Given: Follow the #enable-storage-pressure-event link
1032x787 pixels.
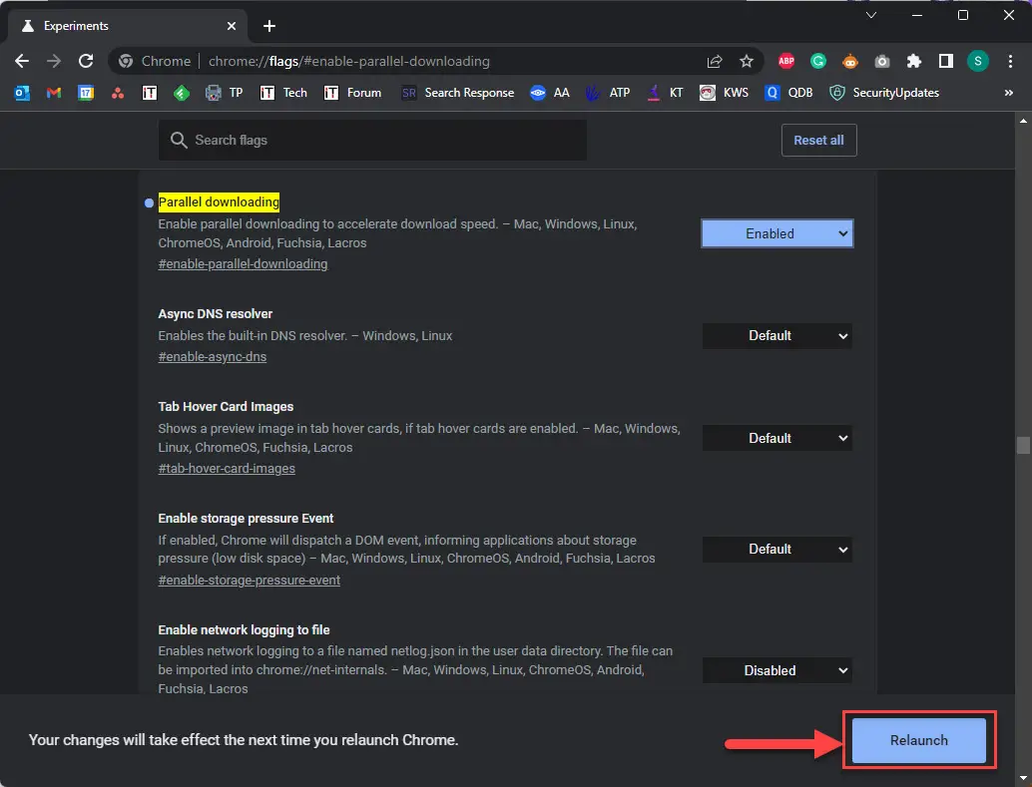Looking at the screenshot, I should 249,580.
